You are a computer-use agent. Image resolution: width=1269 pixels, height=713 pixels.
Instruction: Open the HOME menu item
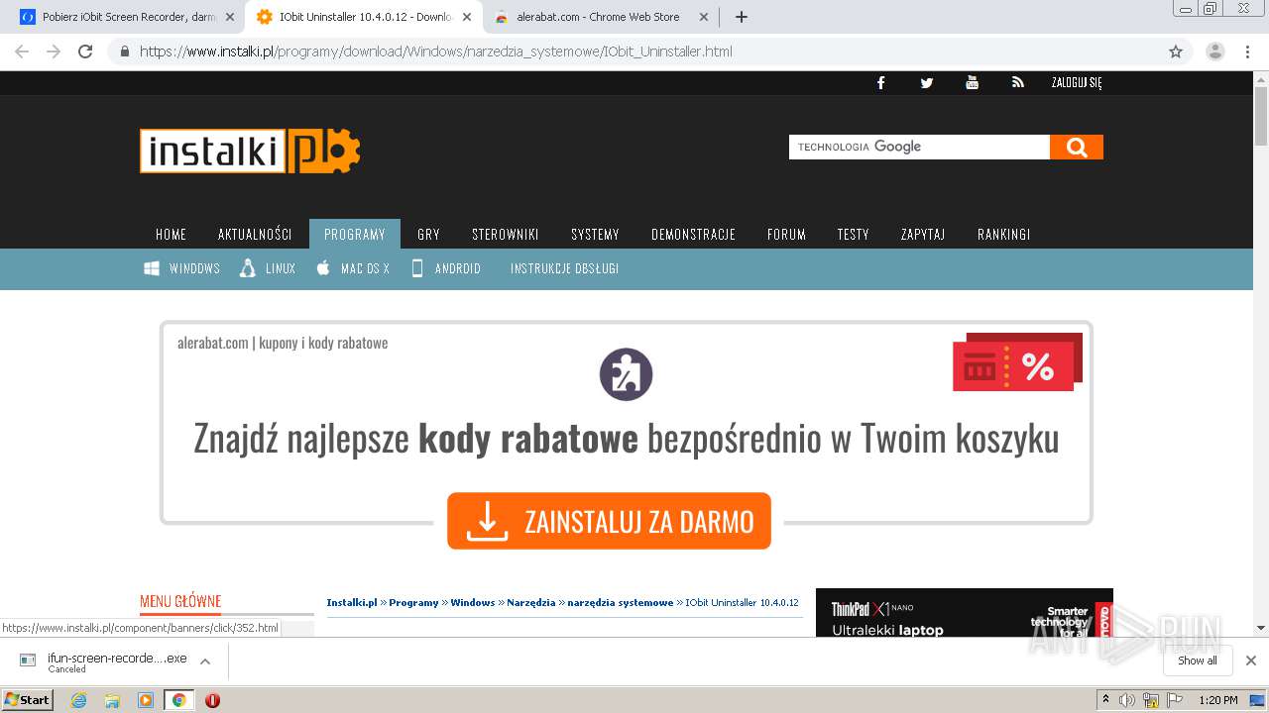click(x=171, y=235)
